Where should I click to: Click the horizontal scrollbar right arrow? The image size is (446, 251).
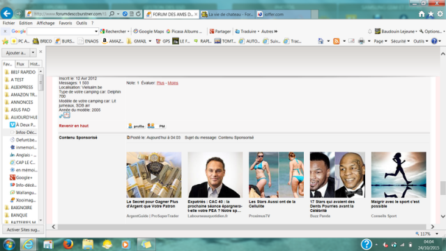432,227
